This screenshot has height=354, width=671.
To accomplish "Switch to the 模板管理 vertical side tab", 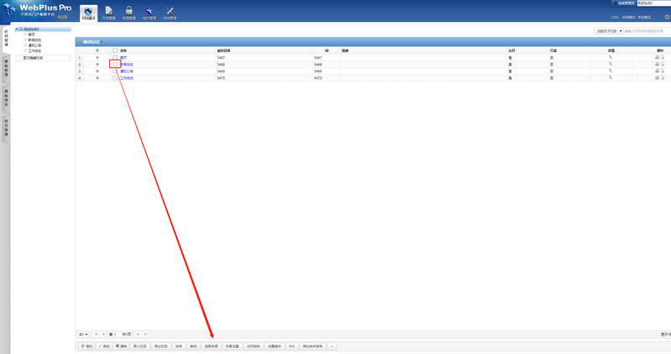I will click(x=6, y=69).
